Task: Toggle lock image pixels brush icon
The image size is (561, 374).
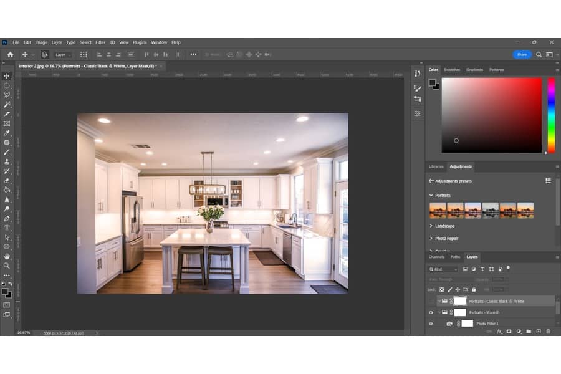Action: click(x=449, y=289)
